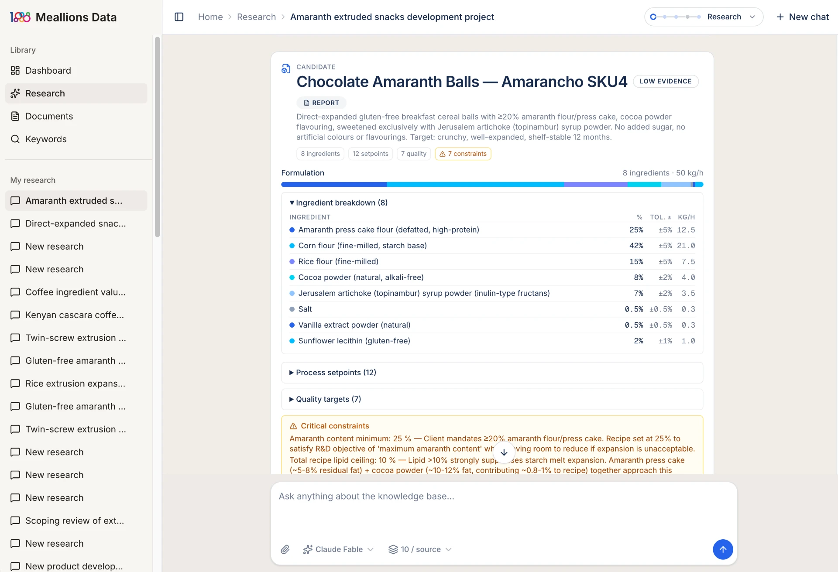Screen dimensions: 838x572
Task: Click the Vanilla extract powder row
Action: click(x=492, y=325)
